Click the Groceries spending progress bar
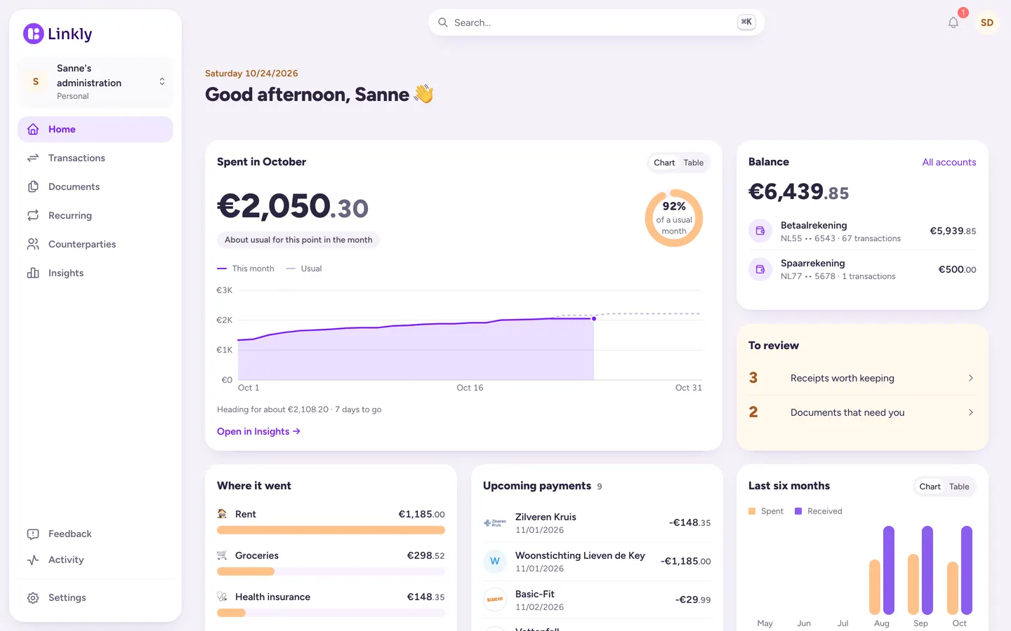 [x=331, y=571]
